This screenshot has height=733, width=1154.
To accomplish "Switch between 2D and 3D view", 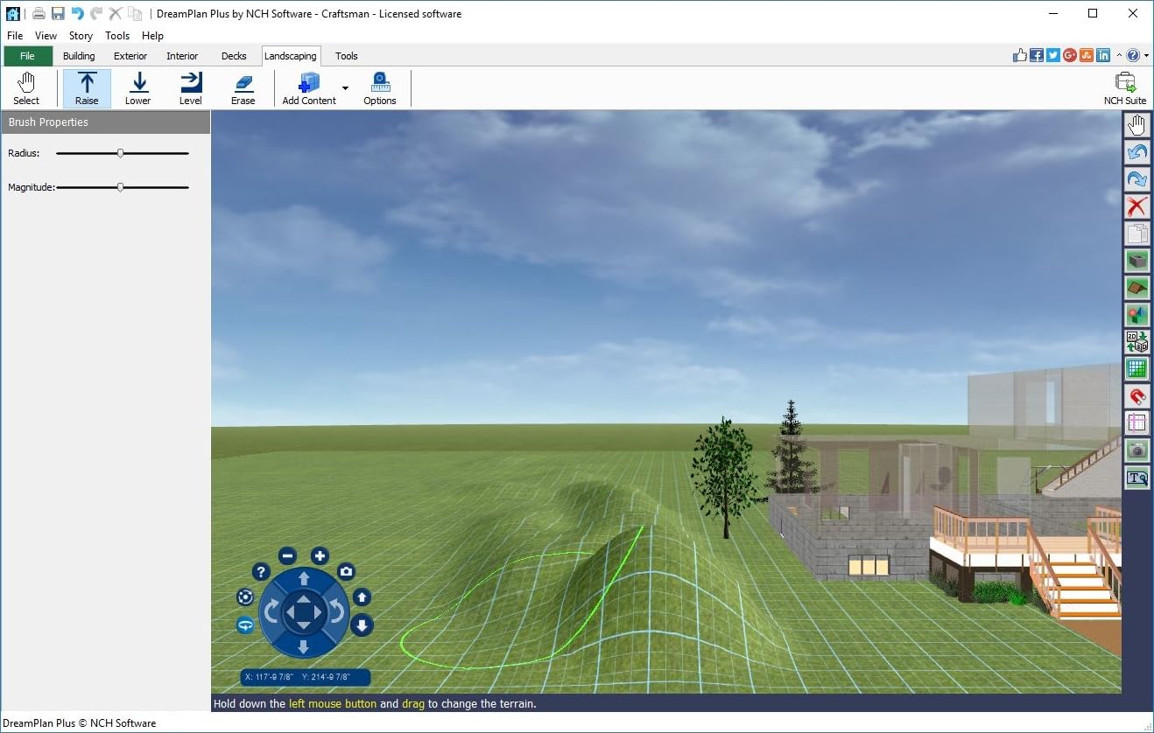I will pos(1136,342).
